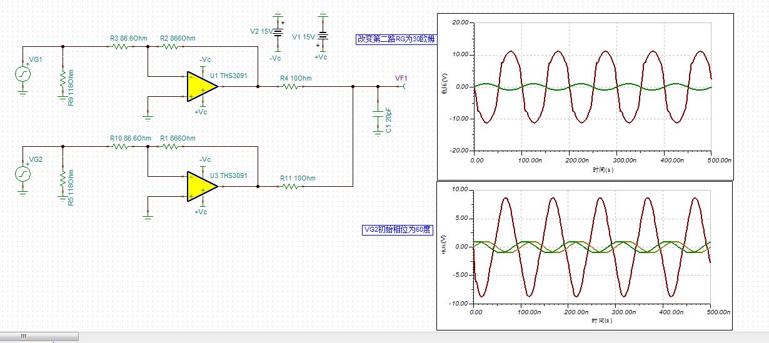Select ground symbol at U1 non-inverting input
Screen dimensions: 769x343
click(148, 116)
